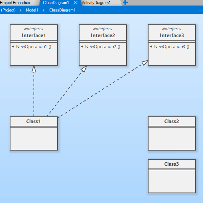Select the Class2 box
The width and height of the screenshot is (203, 203).
(172, 134)
